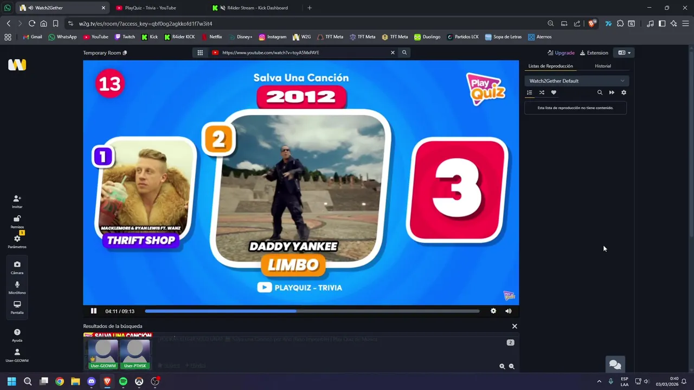
Task: Open a new browser tab
Action: (x=310, y=8)
